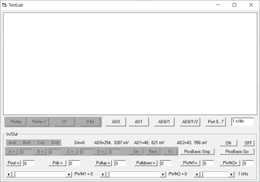Click the Pdir = button
Image resolution: width=260 pixels, height=182 pixels.
57,163
